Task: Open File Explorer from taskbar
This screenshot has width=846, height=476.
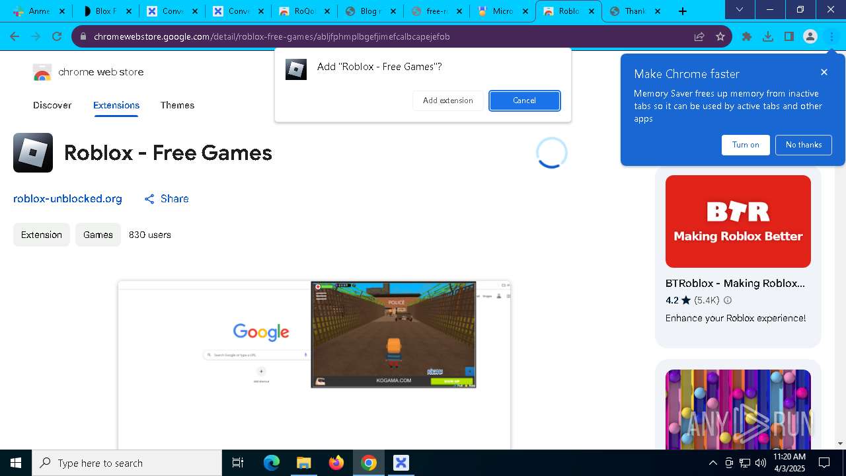Action: (x=303, y=463)
